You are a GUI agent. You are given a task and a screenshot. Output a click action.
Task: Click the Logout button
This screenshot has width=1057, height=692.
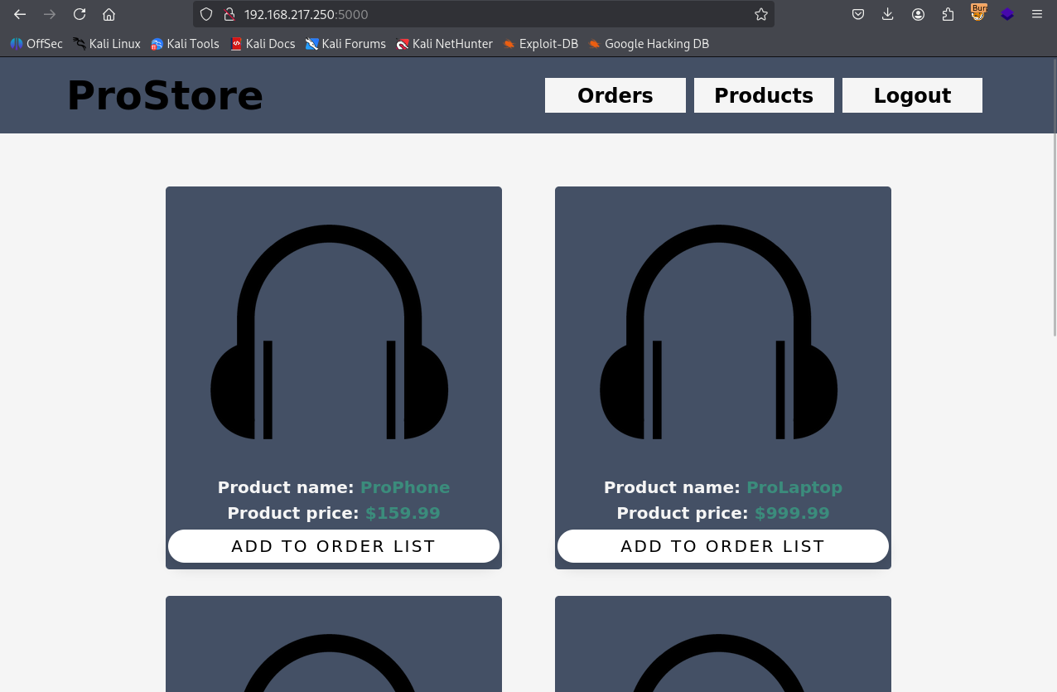tap(912, 95)
